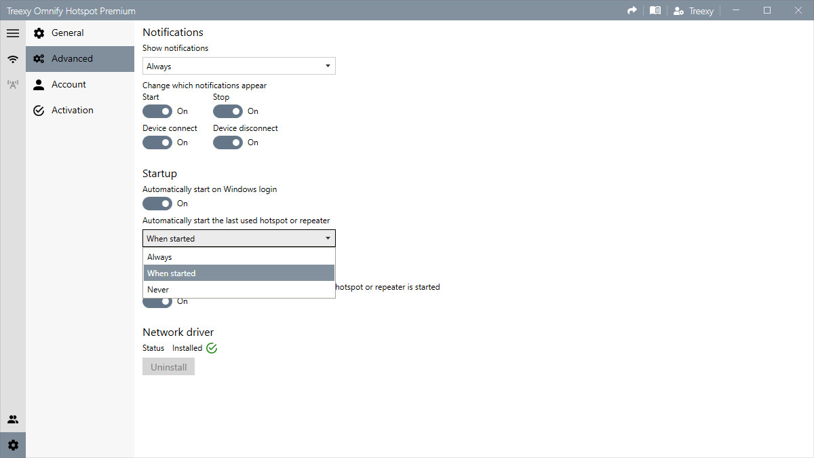
Task: Click the Uninstall network driver button
Action: point(168,366)
